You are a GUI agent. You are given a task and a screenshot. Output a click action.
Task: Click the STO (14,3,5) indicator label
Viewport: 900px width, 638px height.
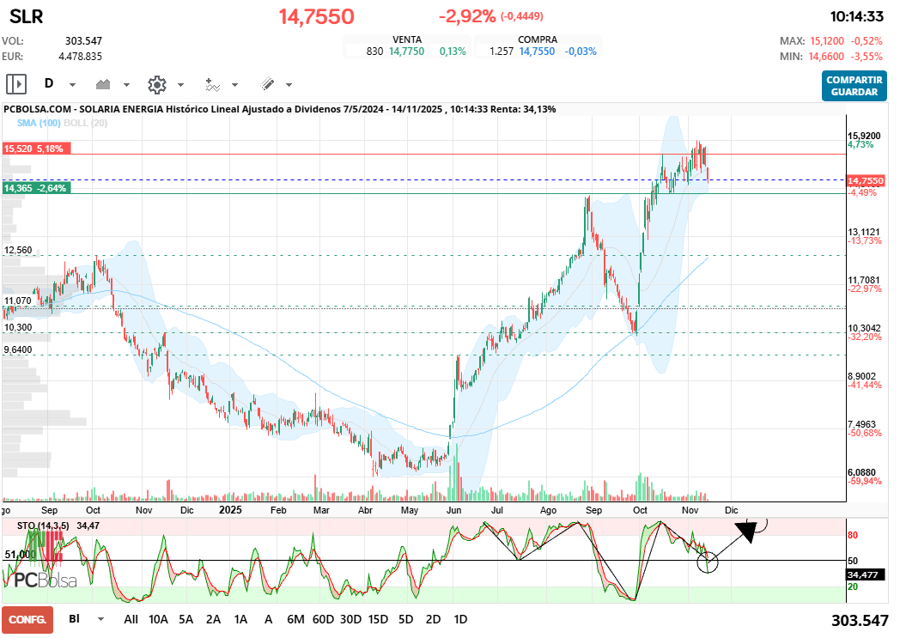click(43, 526)
